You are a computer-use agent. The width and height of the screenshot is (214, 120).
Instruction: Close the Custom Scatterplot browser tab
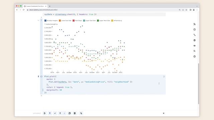pos(46,6)
